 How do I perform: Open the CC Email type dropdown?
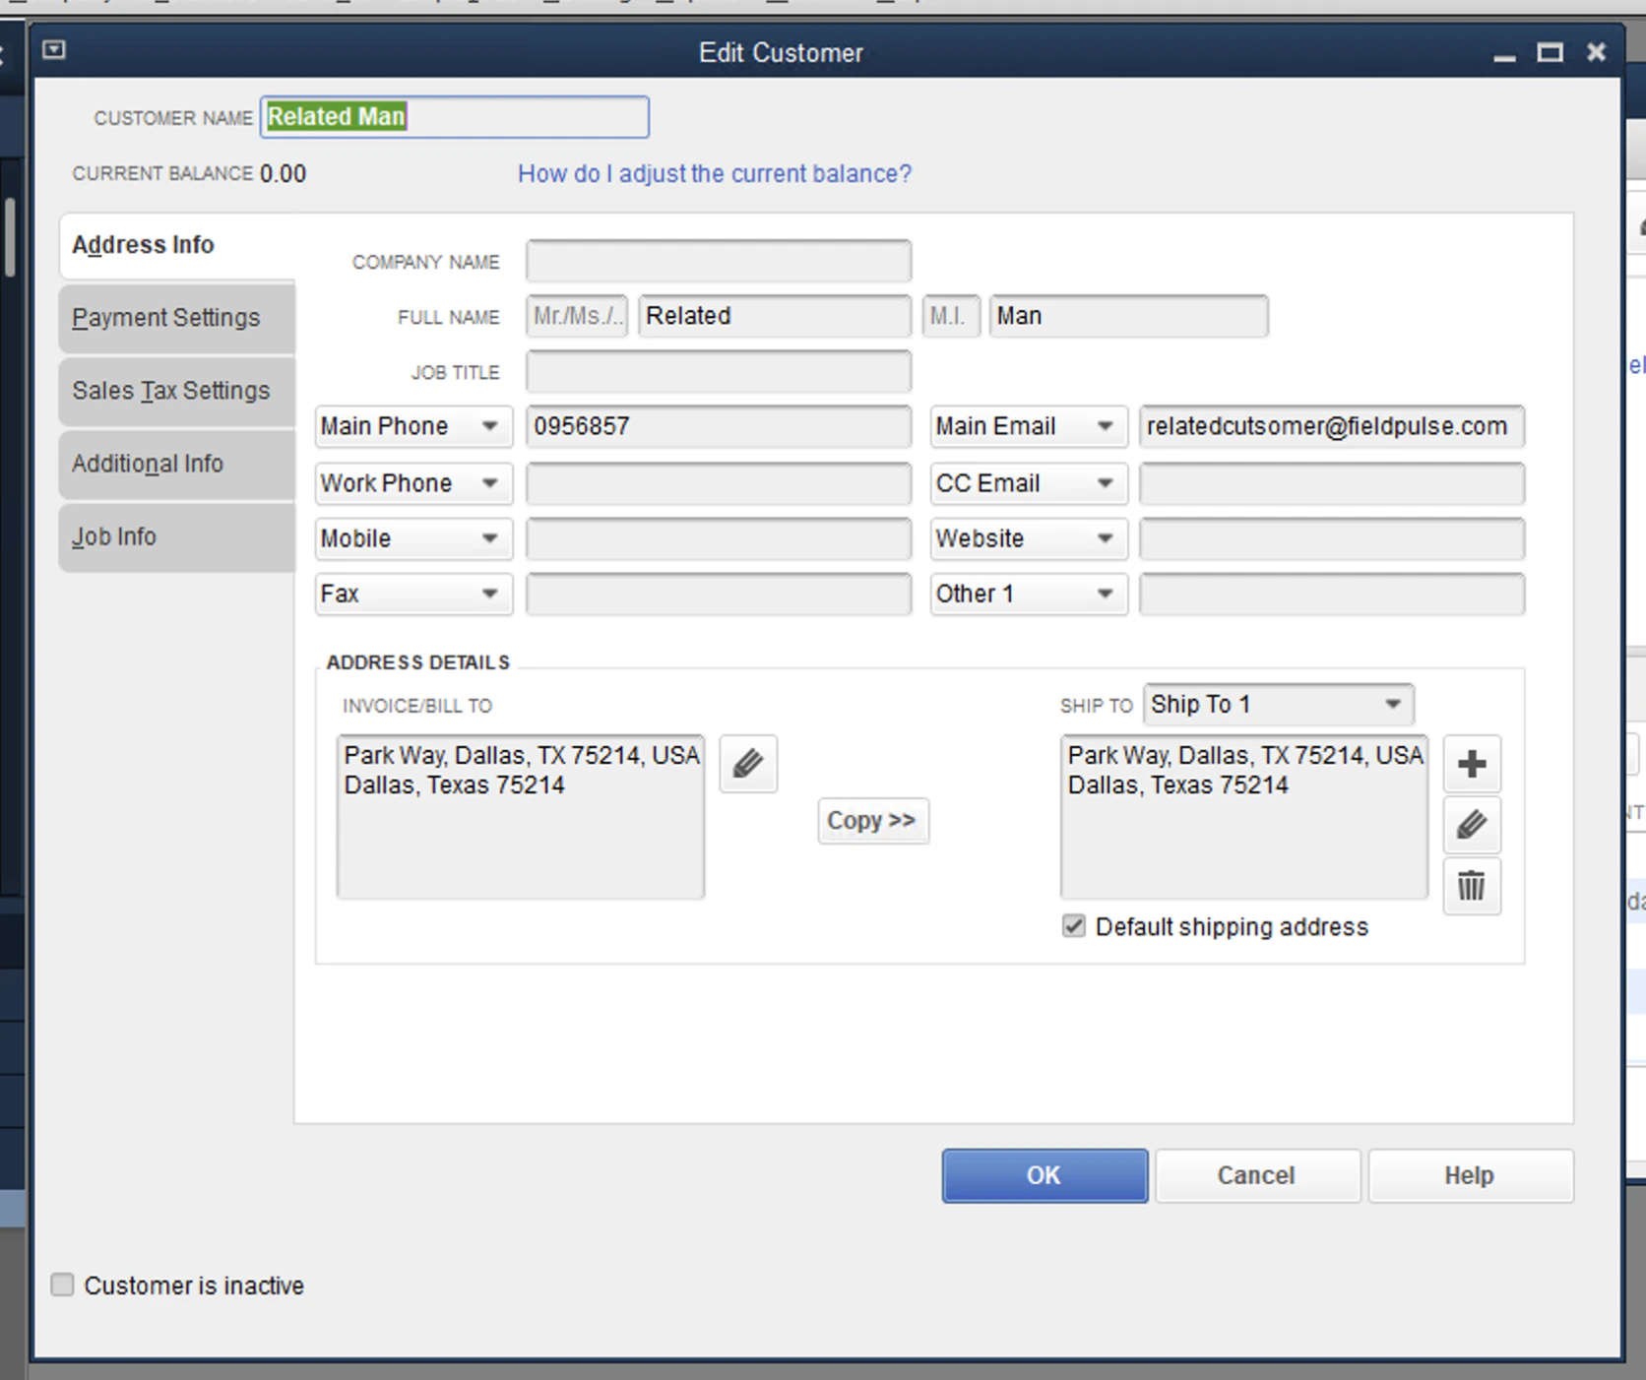[x=1029, y=483]
